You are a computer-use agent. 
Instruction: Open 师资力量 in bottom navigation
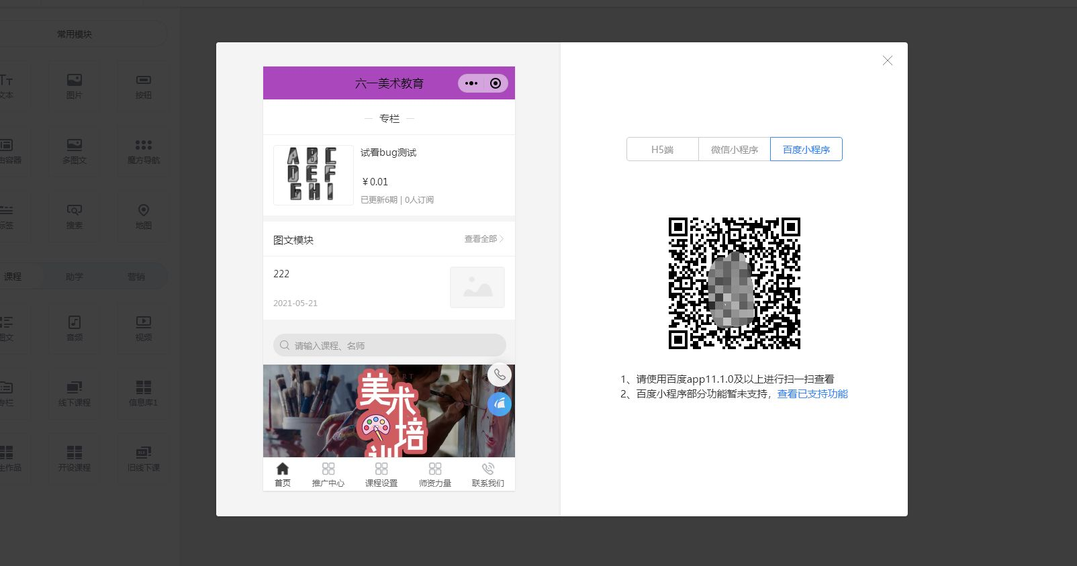(435, 475)
